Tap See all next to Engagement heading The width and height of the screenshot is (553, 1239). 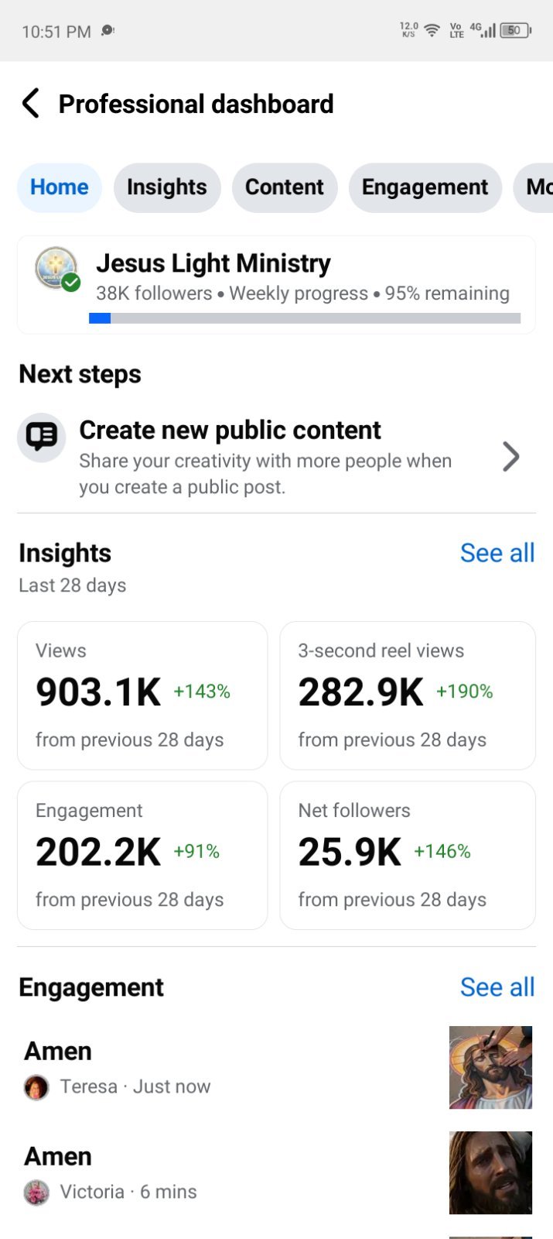coord(497,987)
